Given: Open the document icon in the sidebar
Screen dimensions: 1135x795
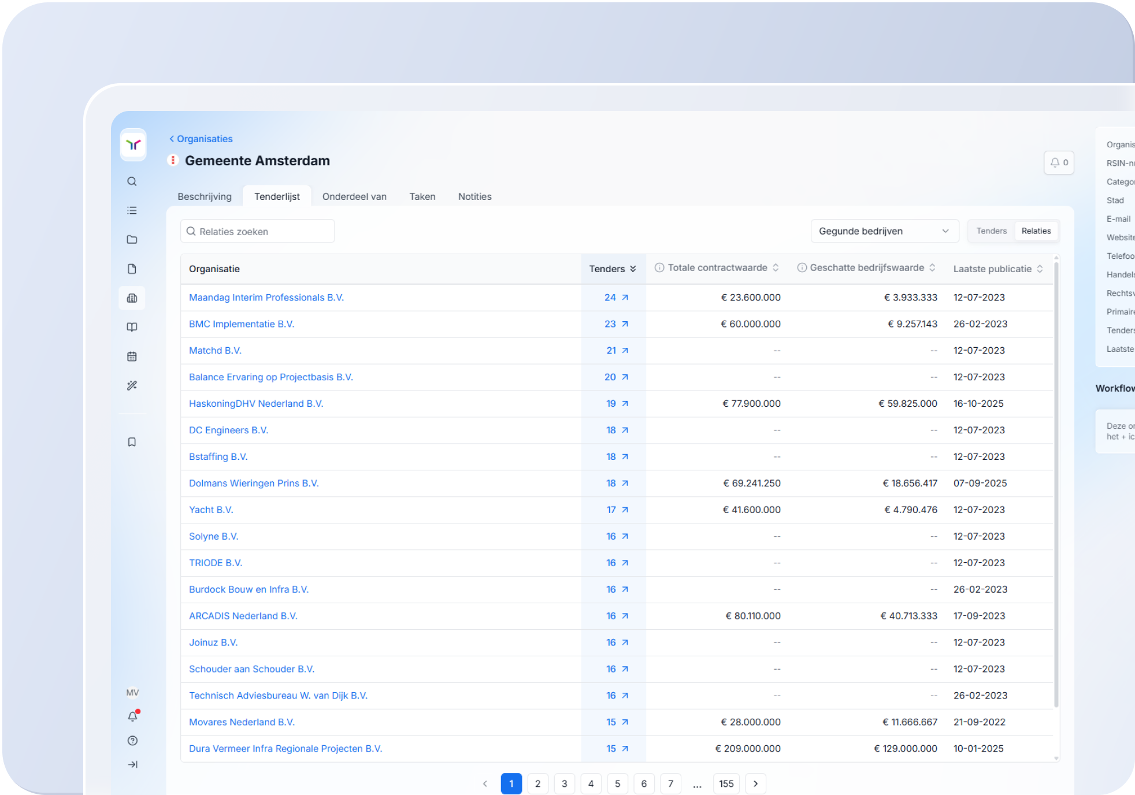Looking at the screenshot, I should pos(132,269).
